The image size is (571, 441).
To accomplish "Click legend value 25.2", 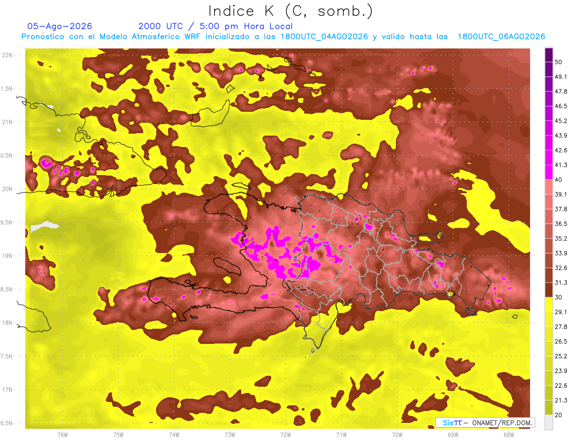I will [561, 356].
